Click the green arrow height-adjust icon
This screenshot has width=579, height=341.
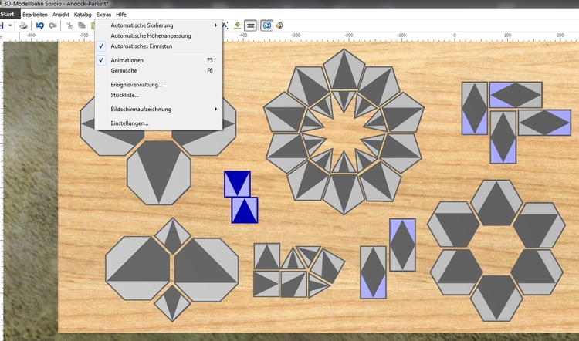(x=236, y=25)
